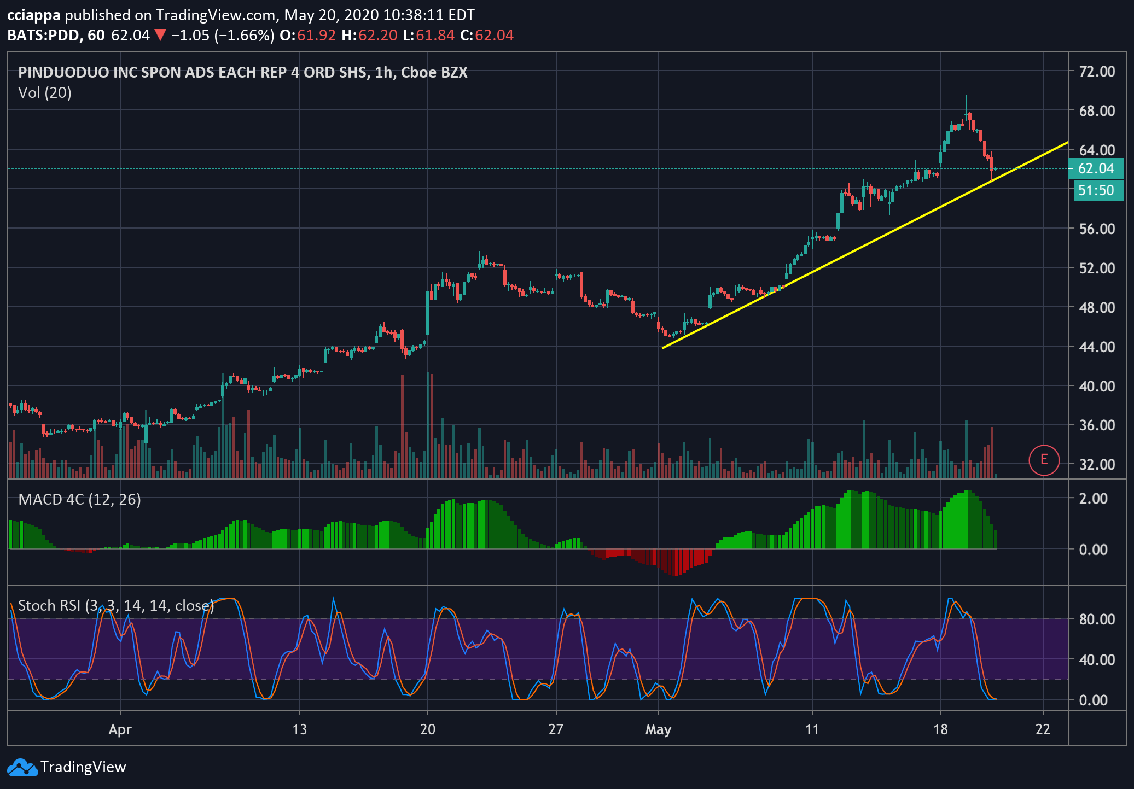Click the May date label on time axis
The image size is (1134, 789).
tap(658, 730)
